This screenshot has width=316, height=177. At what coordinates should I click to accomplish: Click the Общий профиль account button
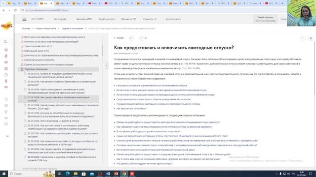[265, 19]
